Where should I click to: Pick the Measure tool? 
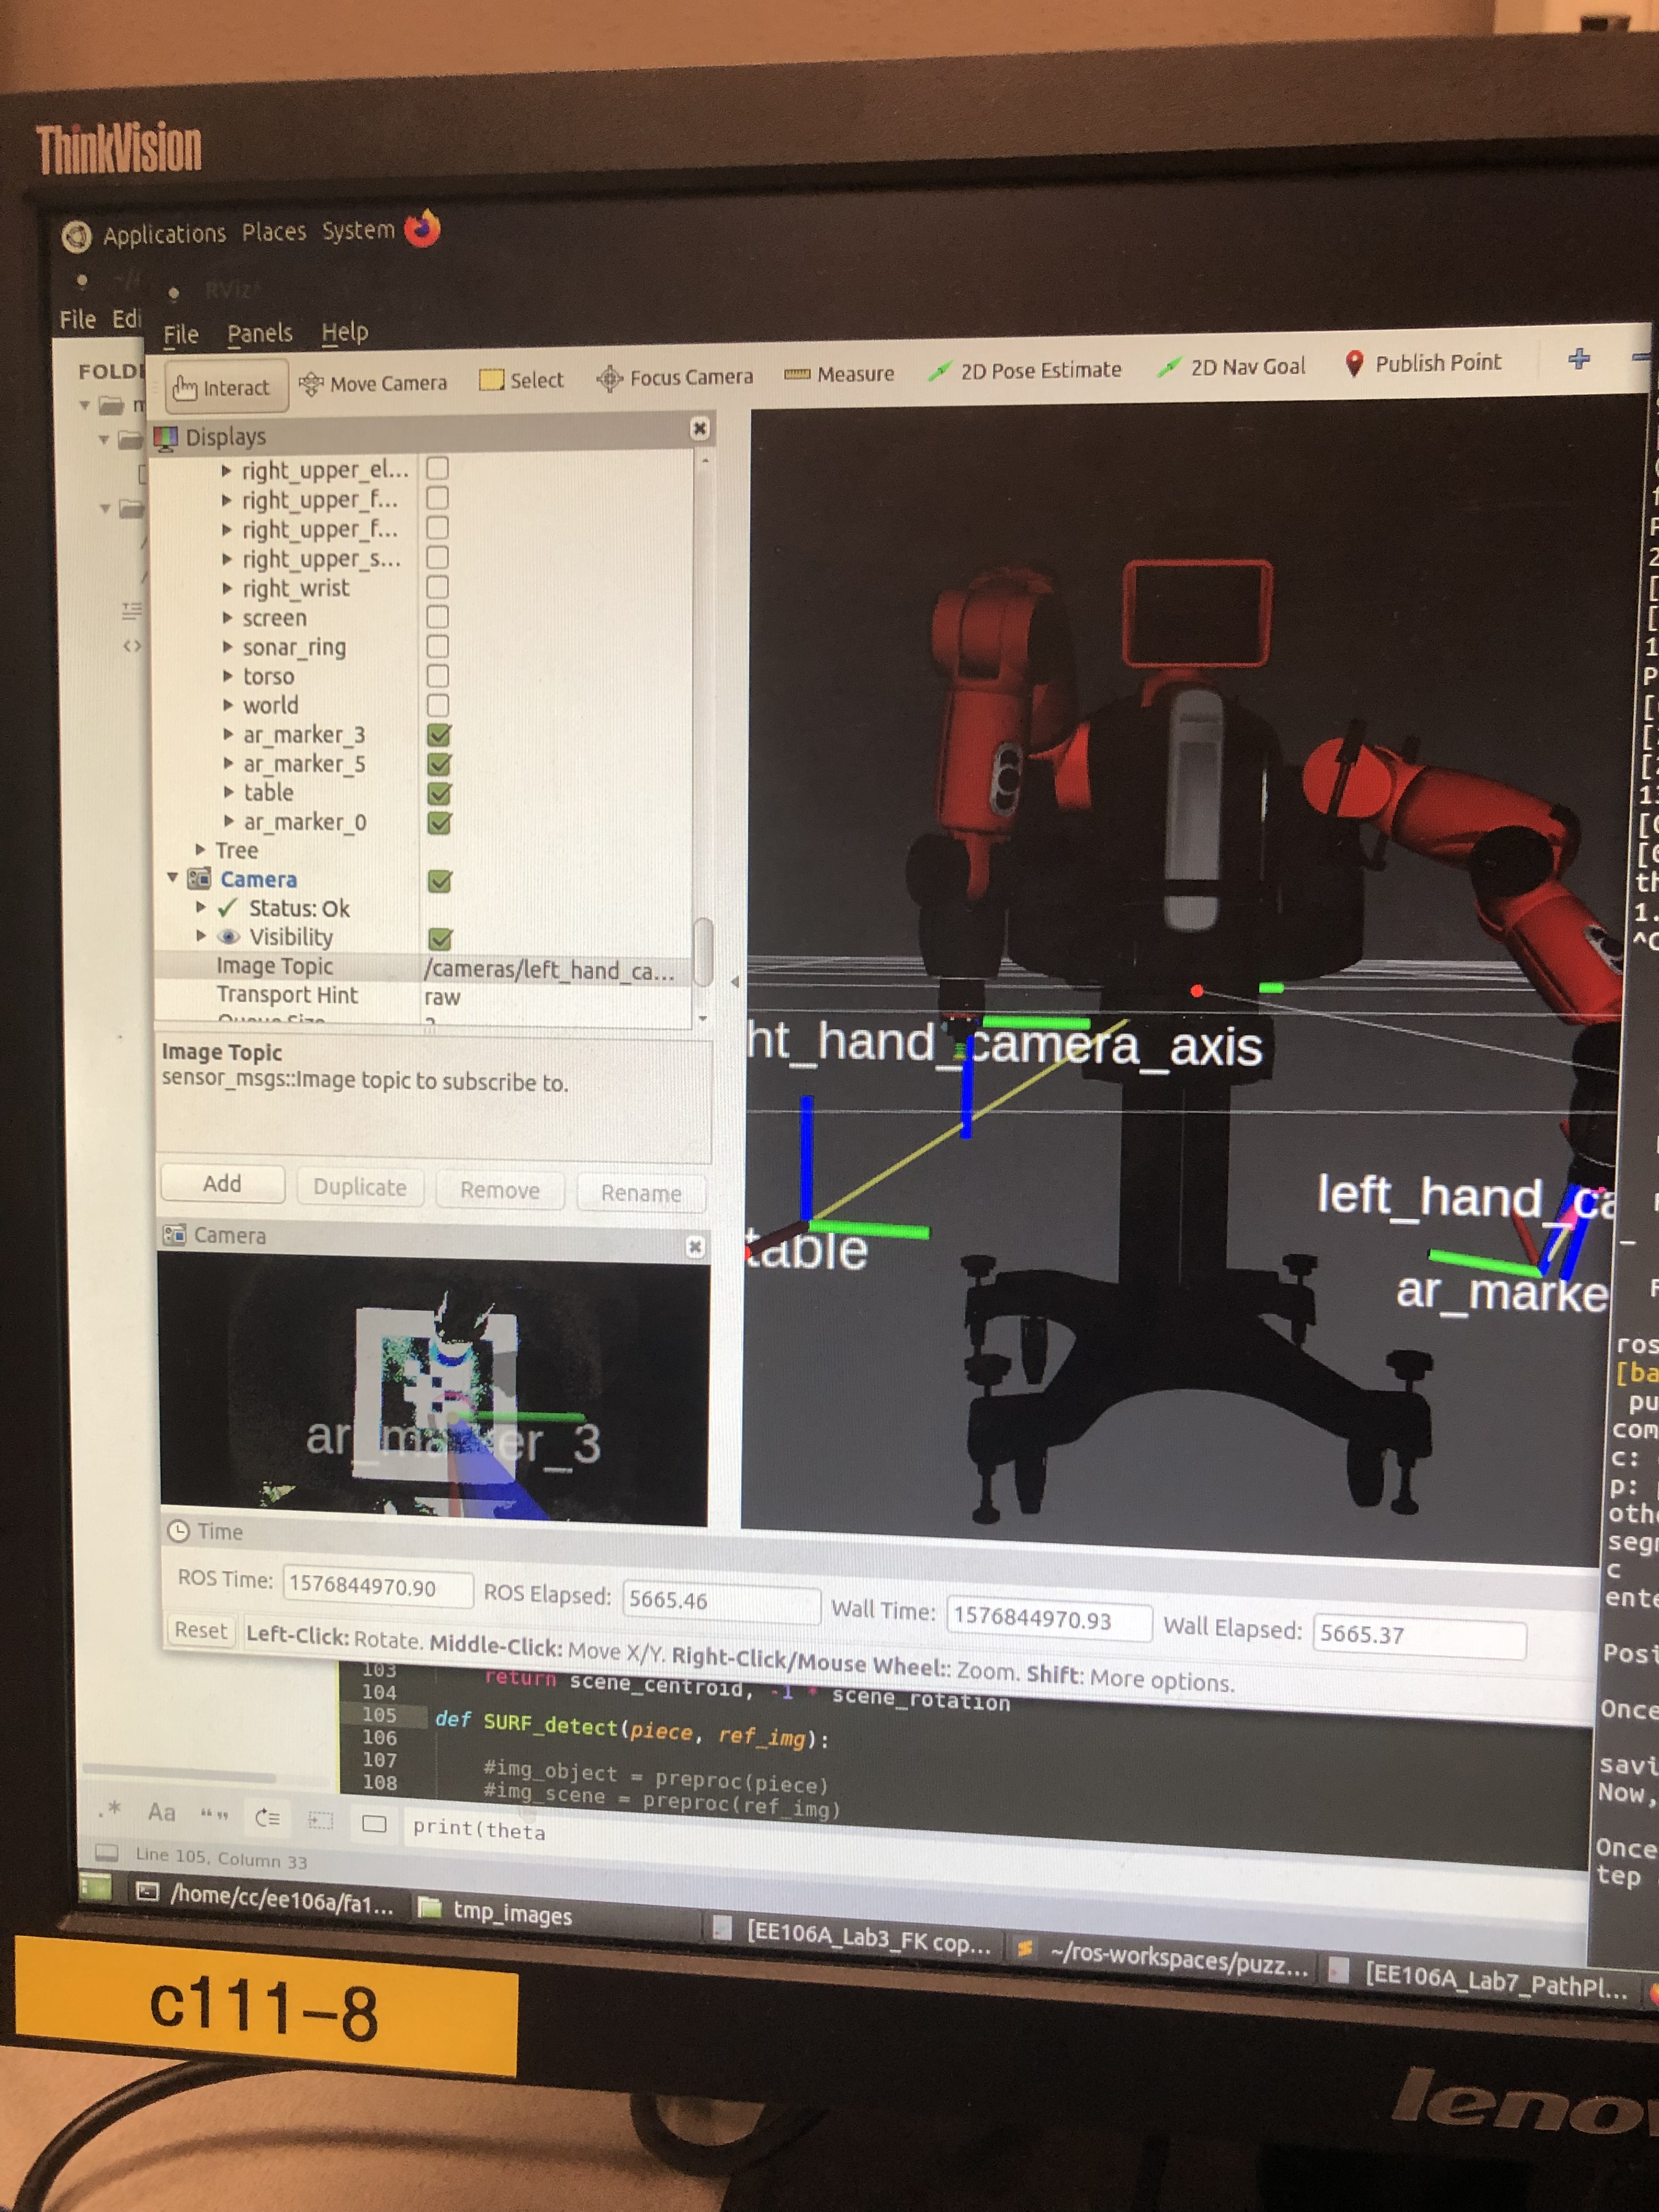[x=839, y=374]
